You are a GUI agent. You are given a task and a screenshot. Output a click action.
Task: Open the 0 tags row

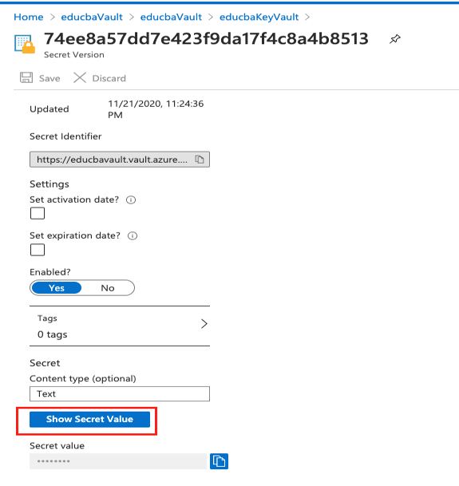[x=120, y=326]
